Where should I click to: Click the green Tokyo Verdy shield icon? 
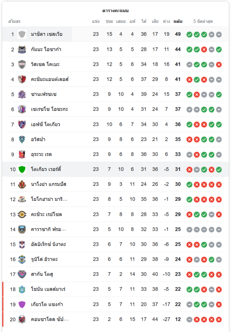point(22,169)
